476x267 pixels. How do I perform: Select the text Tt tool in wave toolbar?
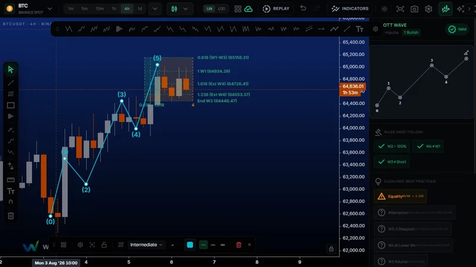pos(360,29)
